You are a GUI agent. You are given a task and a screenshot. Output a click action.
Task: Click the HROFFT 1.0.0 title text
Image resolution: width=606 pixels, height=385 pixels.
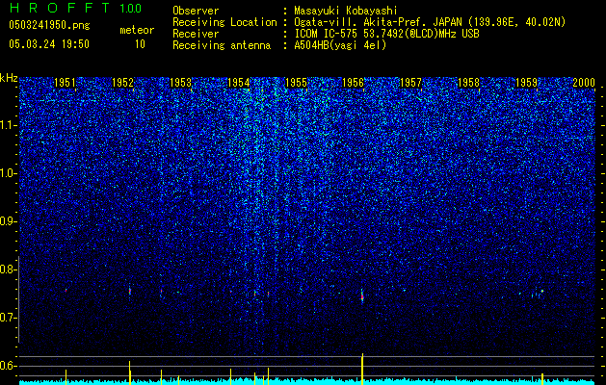75,8
